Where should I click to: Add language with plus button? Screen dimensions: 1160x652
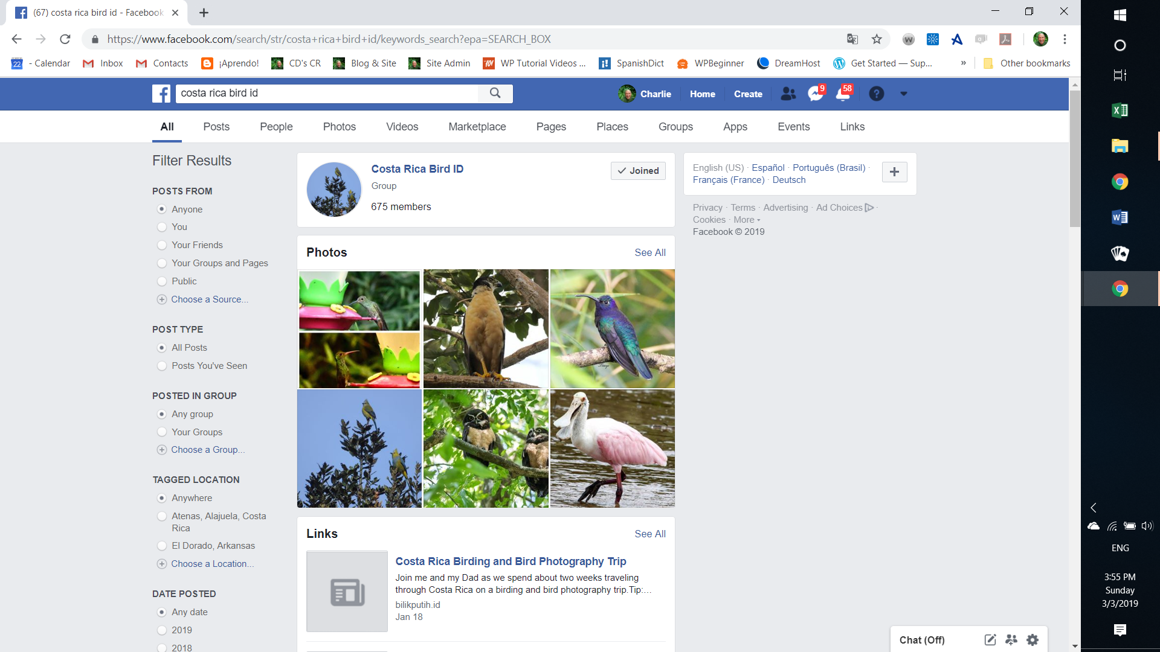pos(894,172)
